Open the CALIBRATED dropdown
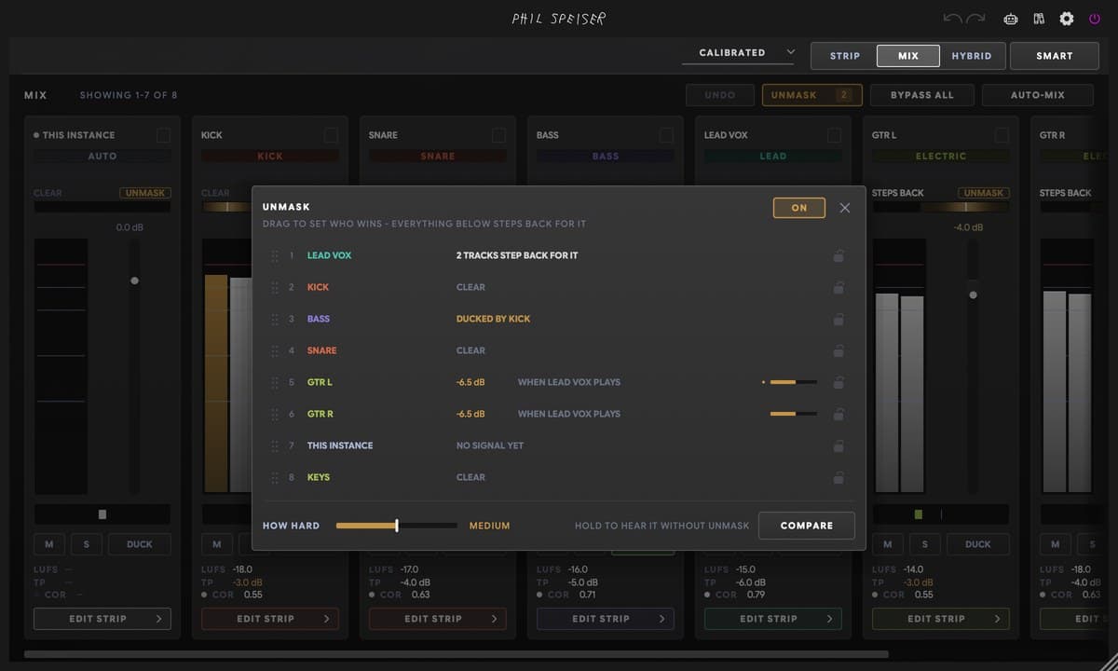The image size is (1118, 671). click(x=739, y=53)
